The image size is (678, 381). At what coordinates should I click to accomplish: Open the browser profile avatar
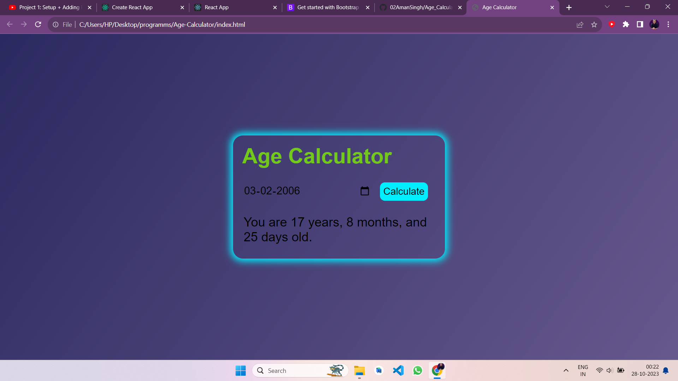tap(654, 24)
